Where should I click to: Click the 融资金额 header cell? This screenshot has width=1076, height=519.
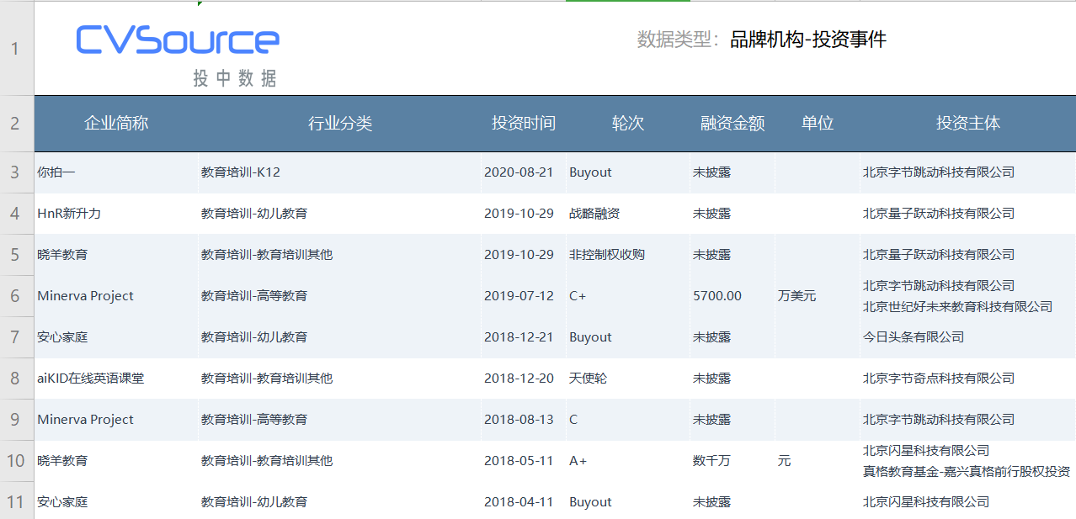pyautogui.click(x=732, y=124)
